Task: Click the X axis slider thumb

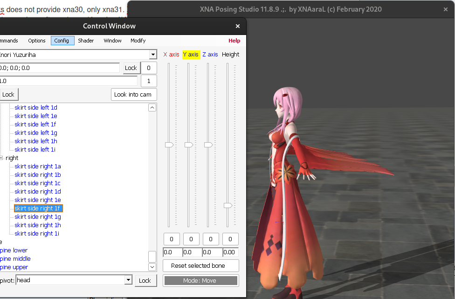Action: (169, 145)
